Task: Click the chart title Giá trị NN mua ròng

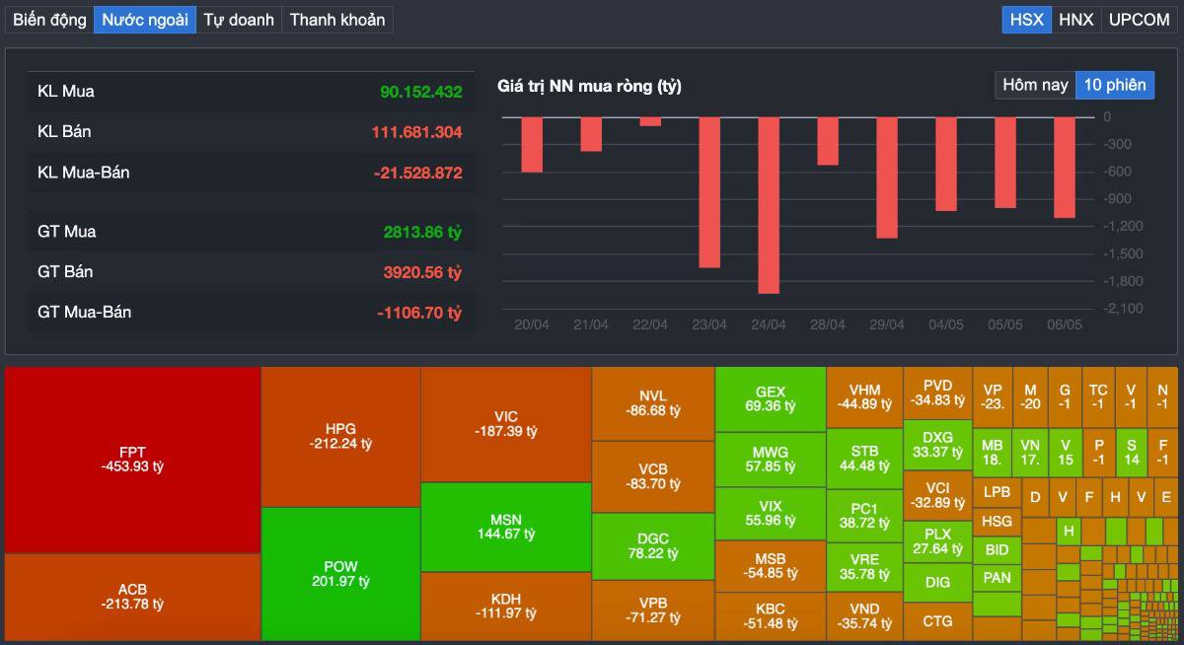Action: coord(589,87)
